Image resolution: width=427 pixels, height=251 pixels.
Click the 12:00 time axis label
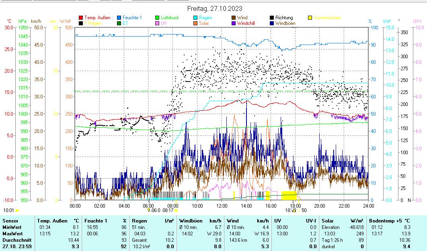[x=222, y=206]
